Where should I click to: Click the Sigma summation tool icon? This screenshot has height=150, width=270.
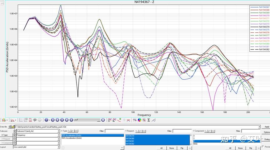(149, 120)
